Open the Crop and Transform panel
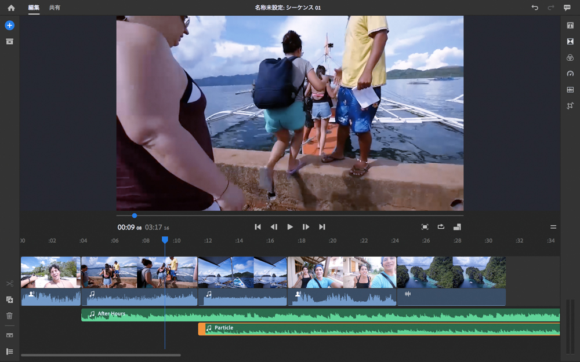The image size is (580, 362). pyautogui.click(x=570, y=106)
